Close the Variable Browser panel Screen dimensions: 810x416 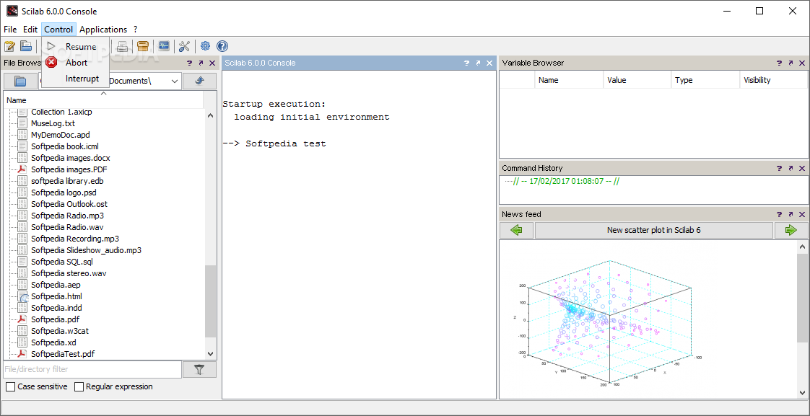802,63
